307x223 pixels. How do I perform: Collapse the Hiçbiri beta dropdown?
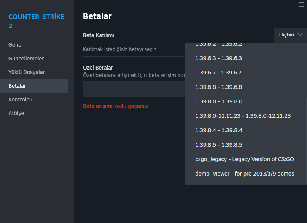290,35
